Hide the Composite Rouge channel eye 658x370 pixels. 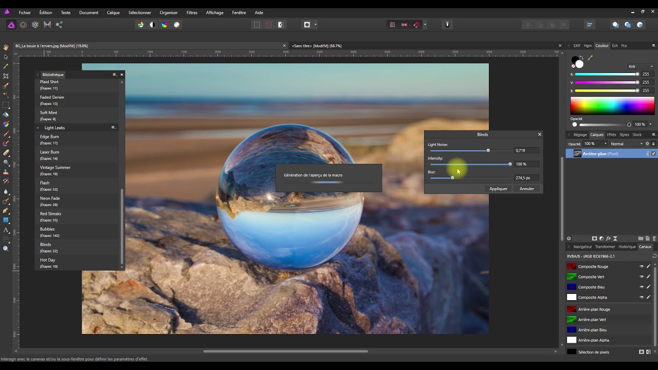pyautogui.click(x=642, y=267)
